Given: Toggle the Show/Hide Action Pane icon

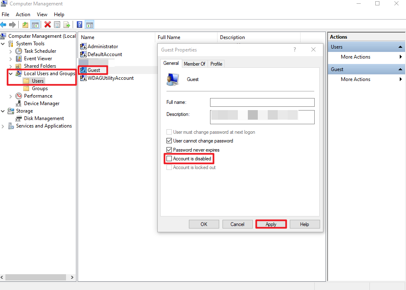Looking at the screenshot, I should coord(90,25).
